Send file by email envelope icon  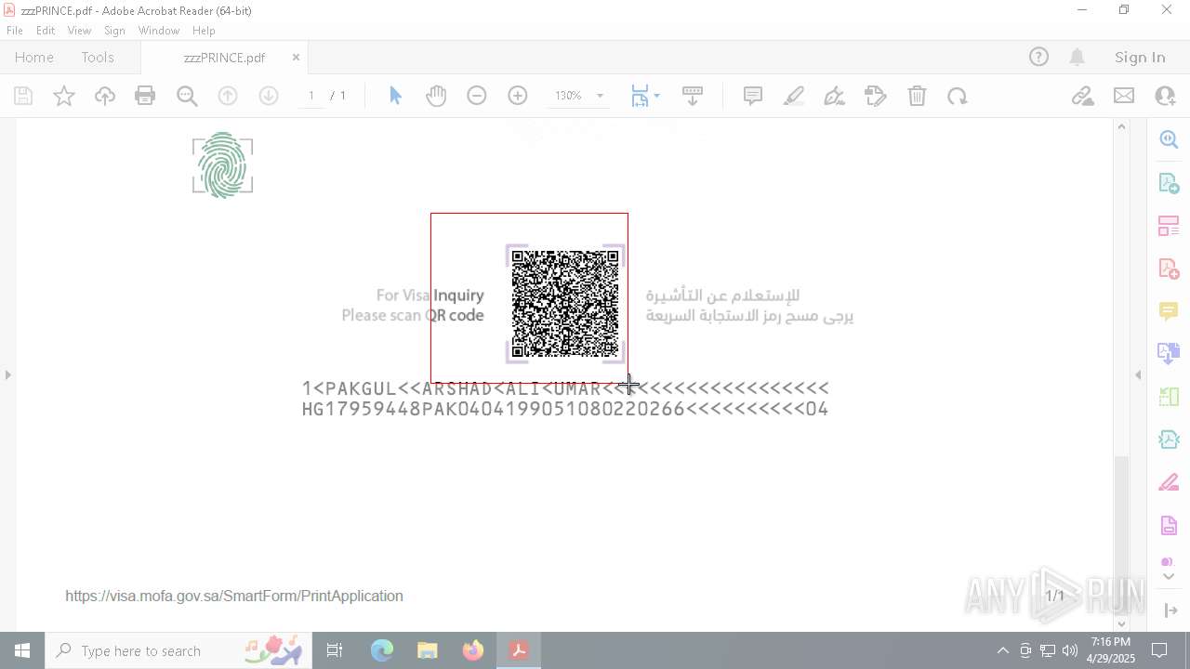pyautogui.click(x=1124, y=96)
